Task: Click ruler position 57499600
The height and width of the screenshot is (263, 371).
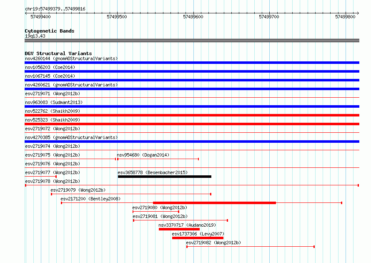Action: pyautogui.click(x=193, y=17)
